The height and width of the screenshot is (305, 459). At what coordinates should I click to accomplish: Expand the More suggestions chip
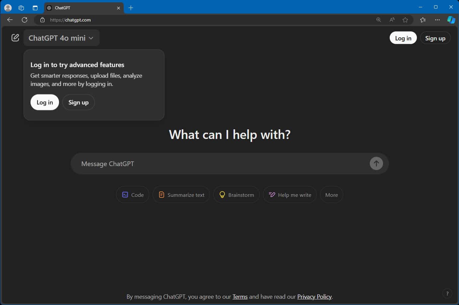[x=331, y=195]
